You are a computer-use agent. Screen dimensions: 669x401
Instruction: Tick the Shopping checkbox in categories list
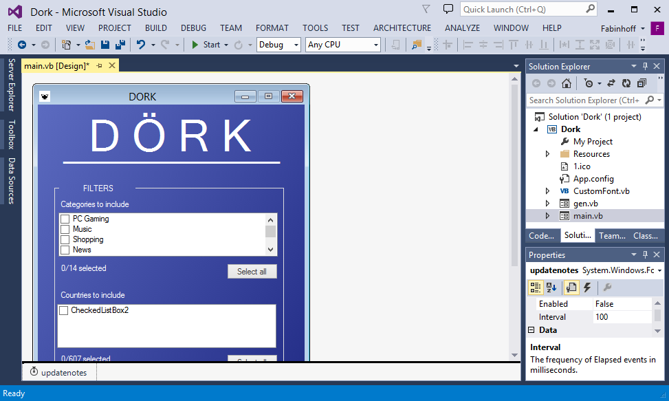[x=65, y=239]
